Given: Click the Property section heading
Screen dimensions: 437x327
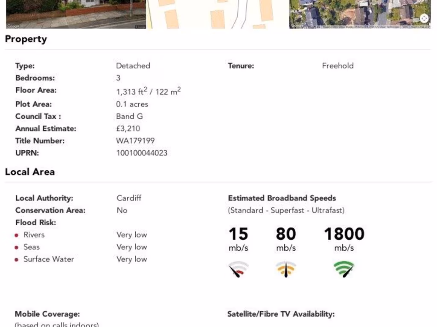Looking at the screenshot, I should click(26, 39).
